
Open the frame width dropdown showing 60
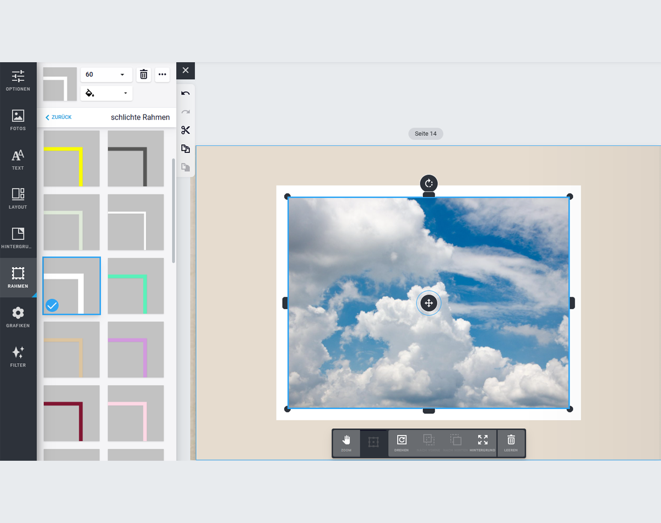click(x=106, y=74)
